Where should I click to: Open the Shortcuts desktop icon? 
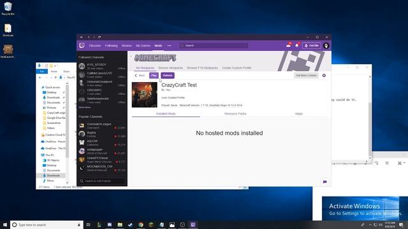point(8,30)
